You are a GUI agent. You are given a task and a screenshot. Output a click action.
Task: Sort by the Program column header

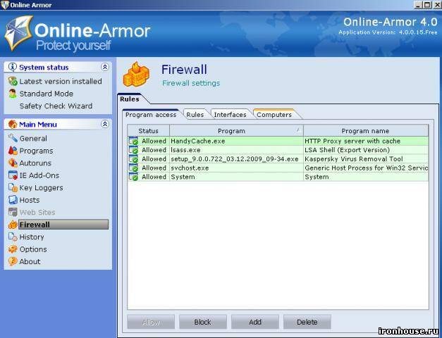pyautogui.click(x=236, y=131)
